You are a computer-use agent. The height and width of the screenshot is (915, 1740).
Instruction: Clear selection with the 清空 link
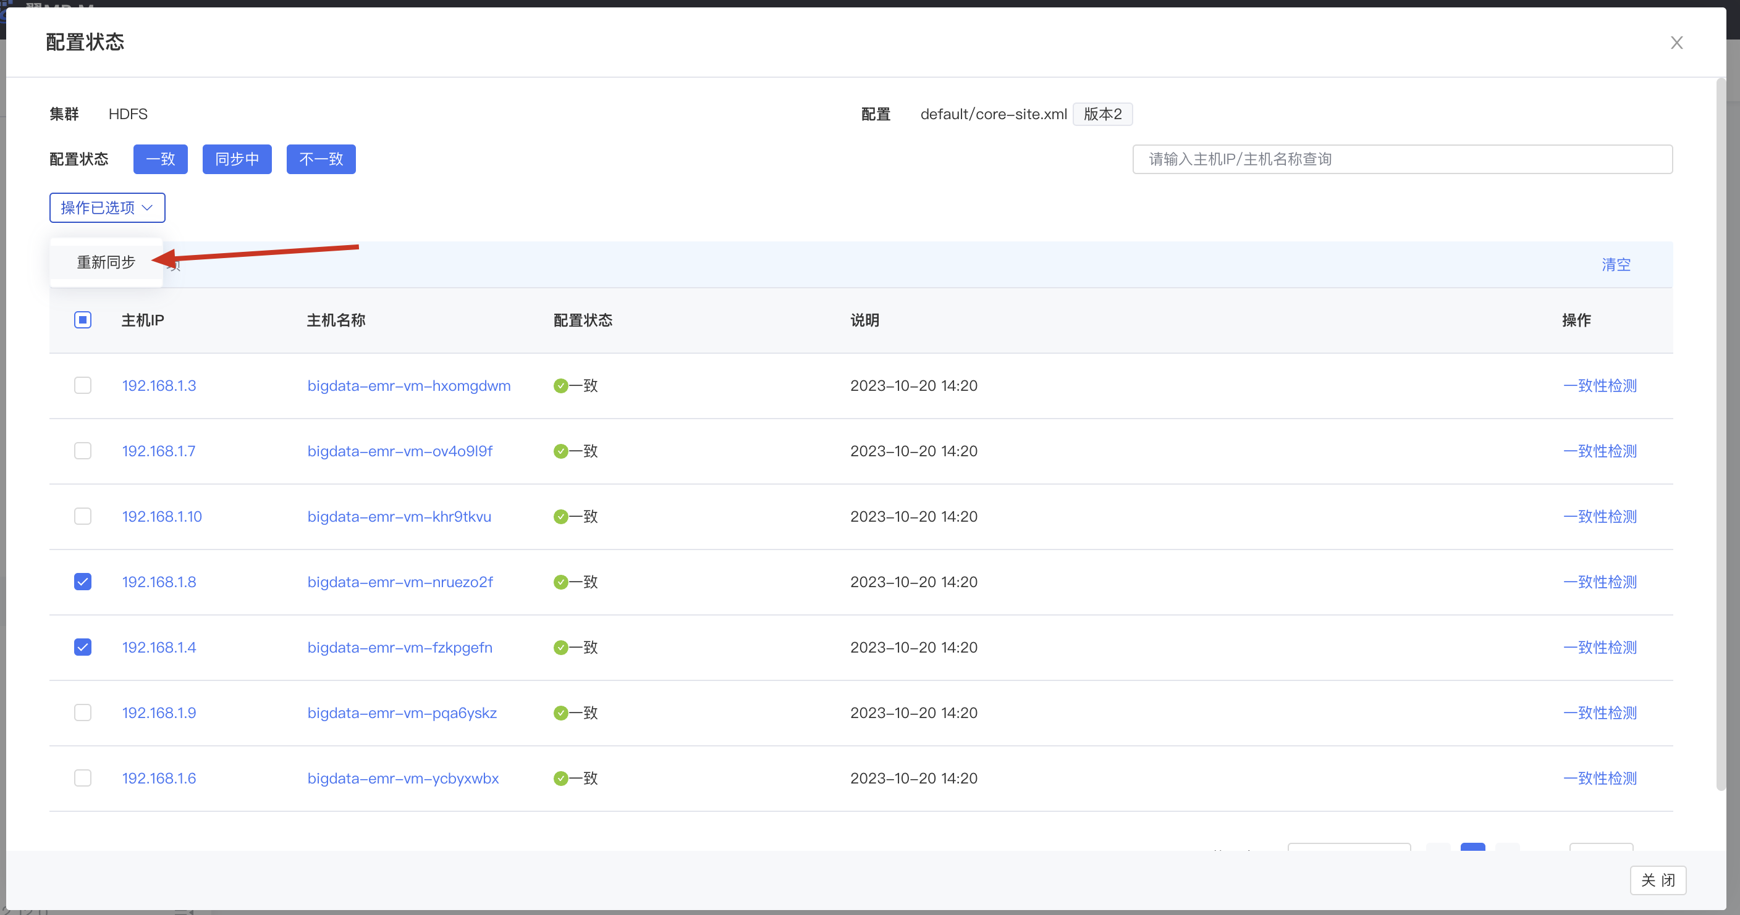coord(1616,264)
